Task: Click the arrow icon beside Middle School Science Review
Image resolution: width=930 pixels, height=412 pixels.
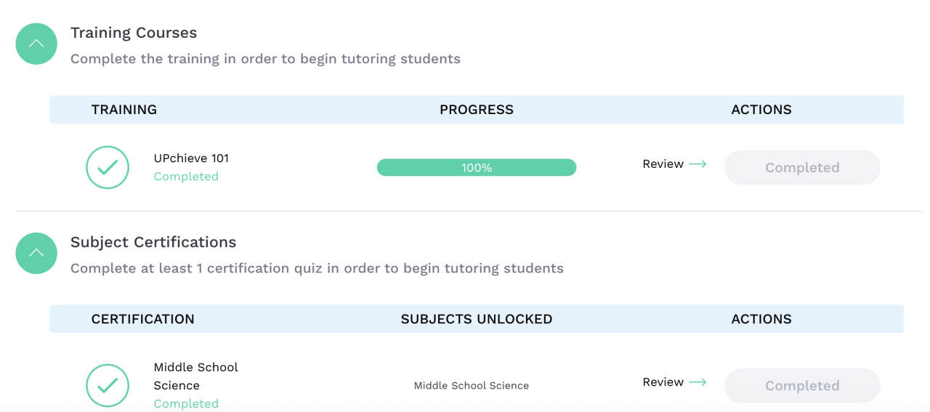Action: [697, 382]
